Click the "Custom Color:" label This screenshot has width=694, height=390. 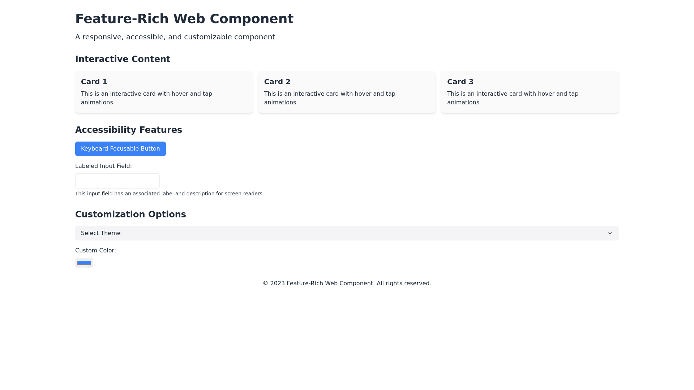point(95,251)
